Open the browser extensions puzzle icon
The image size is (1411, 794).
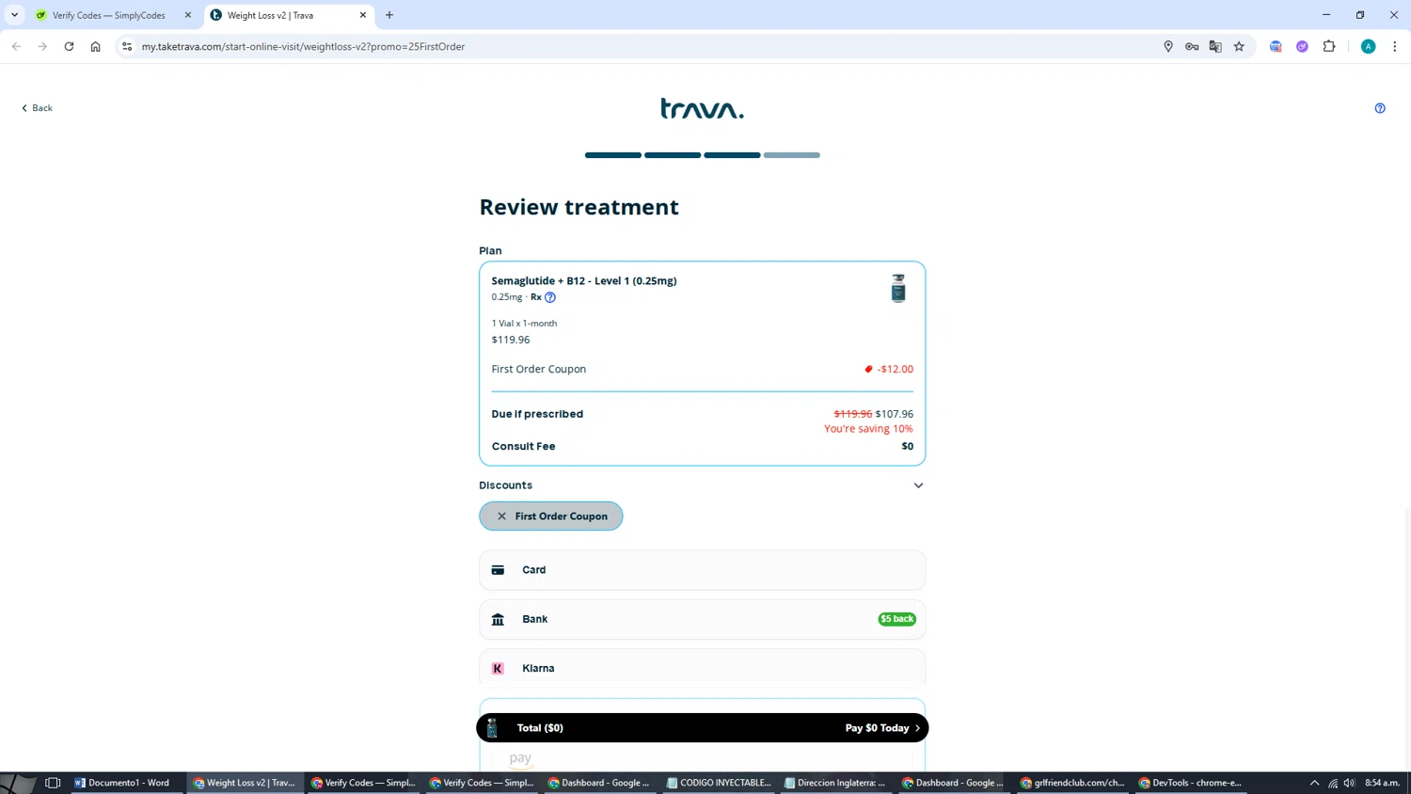[x=1329, y=46]
